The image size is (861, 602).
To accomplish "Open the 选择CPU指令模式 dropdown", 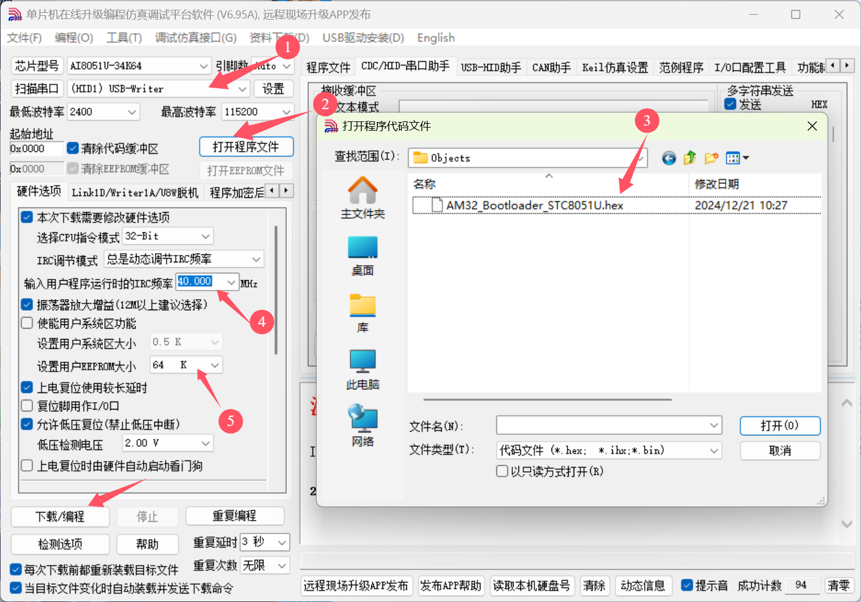I will (x=168, y=236).
